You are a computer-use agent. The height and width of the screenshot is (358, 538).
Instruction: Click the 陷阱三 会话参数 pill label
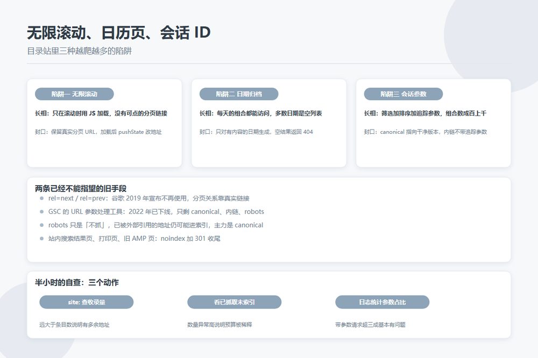[x=403, y=94]
